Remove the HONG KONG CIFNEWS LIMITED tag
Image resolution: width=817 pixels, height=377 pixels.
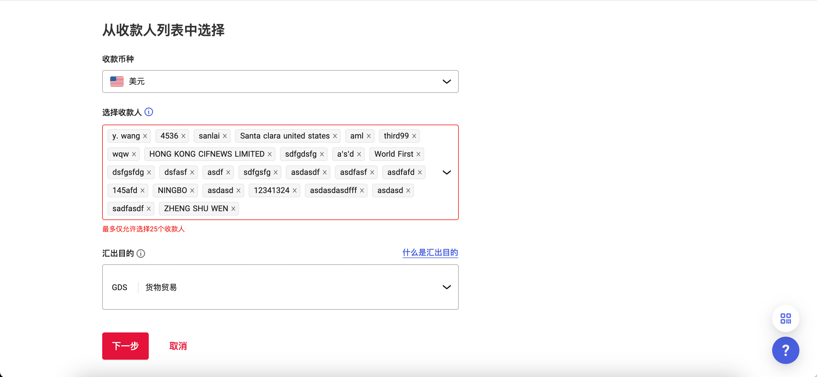(x=270, y=154)
